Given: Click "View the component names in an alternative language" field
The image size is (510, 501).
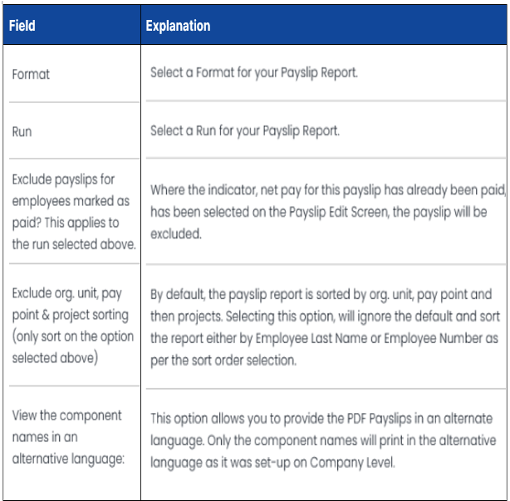Looking at the screenshot, I should pos(66,437).
